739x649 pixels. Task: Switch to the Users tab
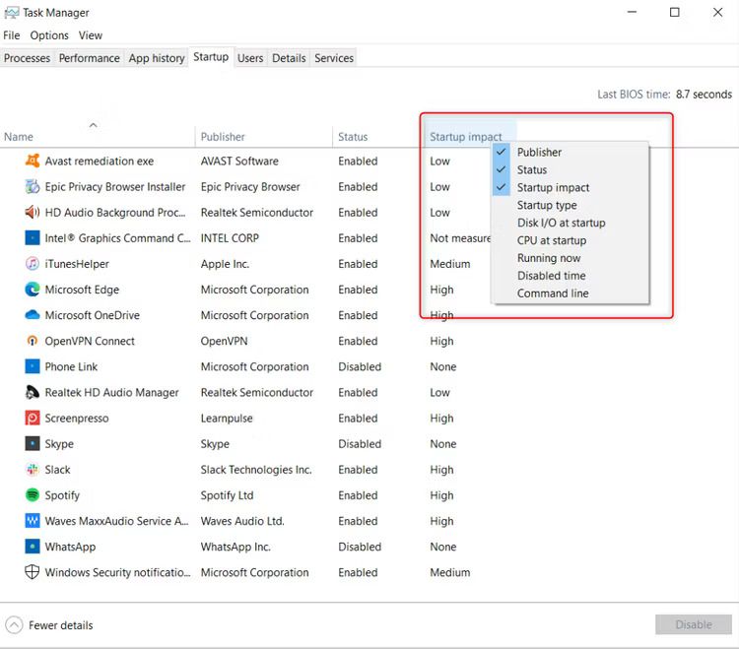(250, 58)
